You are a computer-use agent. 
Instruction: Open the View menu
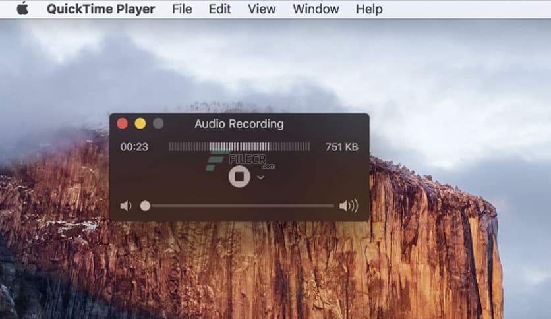tap(262, 9)
